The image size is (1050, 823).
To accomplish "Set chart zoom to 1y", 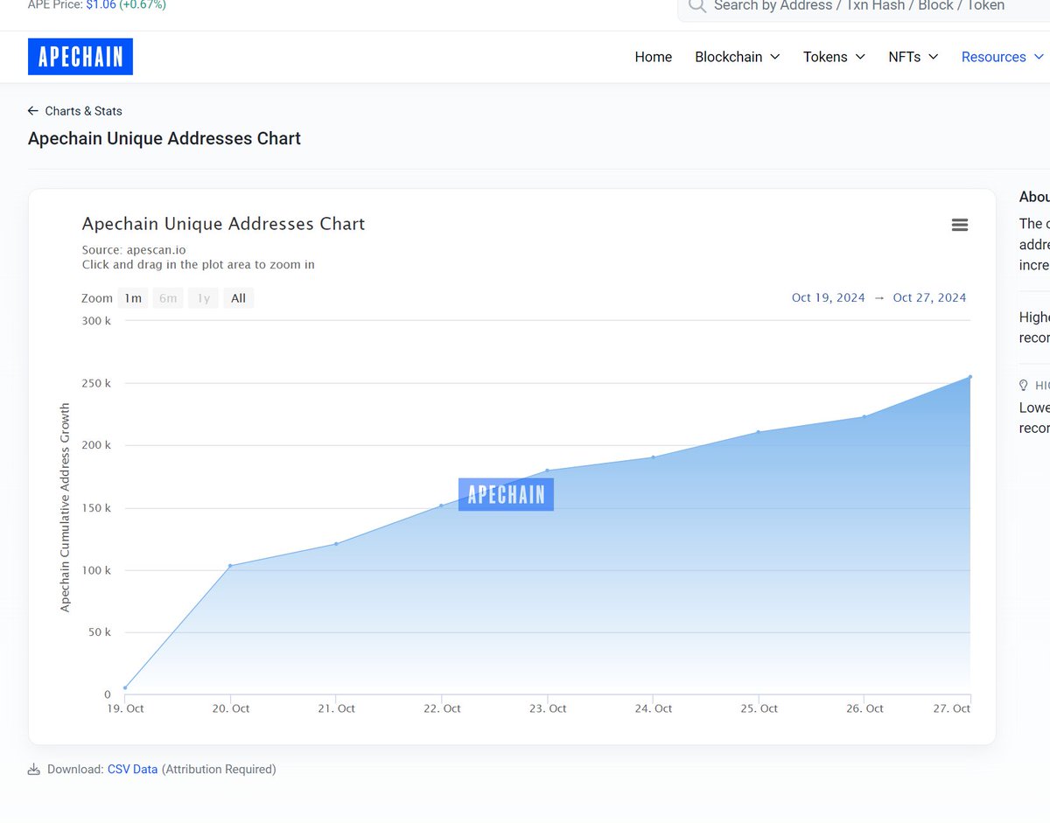I will [203, 298].
